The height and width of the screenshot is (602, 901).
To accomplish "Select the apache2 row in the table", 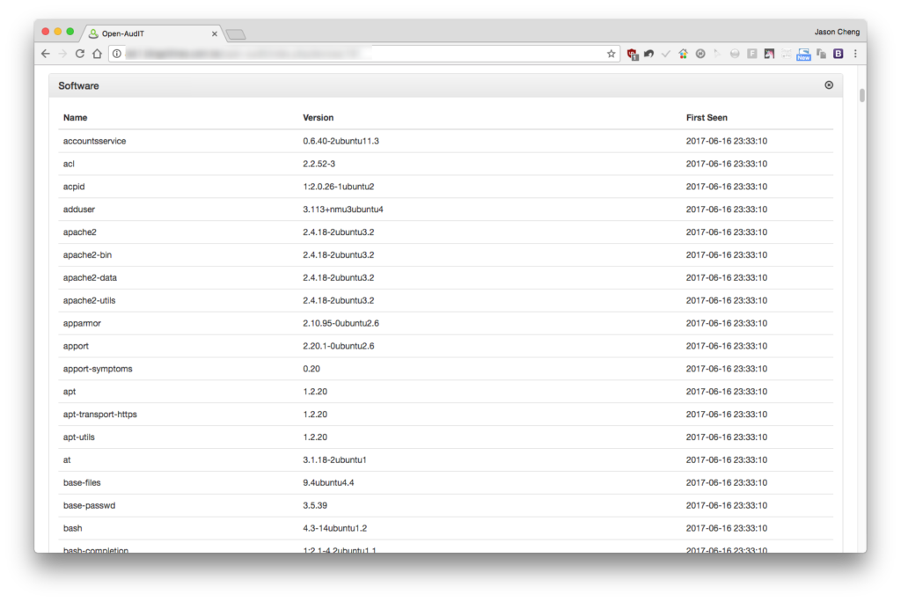I will [x=445, y=232].
